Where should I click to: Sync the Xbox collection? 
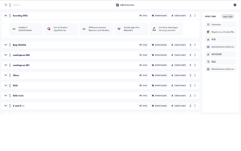click(x=143, y=75)
